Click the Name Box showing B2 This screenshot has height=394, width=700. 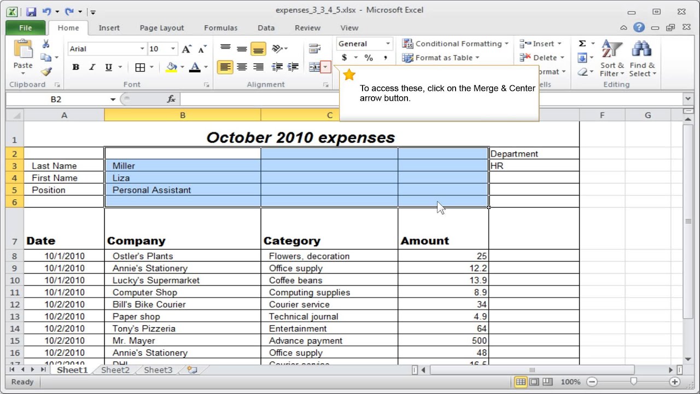56,99
